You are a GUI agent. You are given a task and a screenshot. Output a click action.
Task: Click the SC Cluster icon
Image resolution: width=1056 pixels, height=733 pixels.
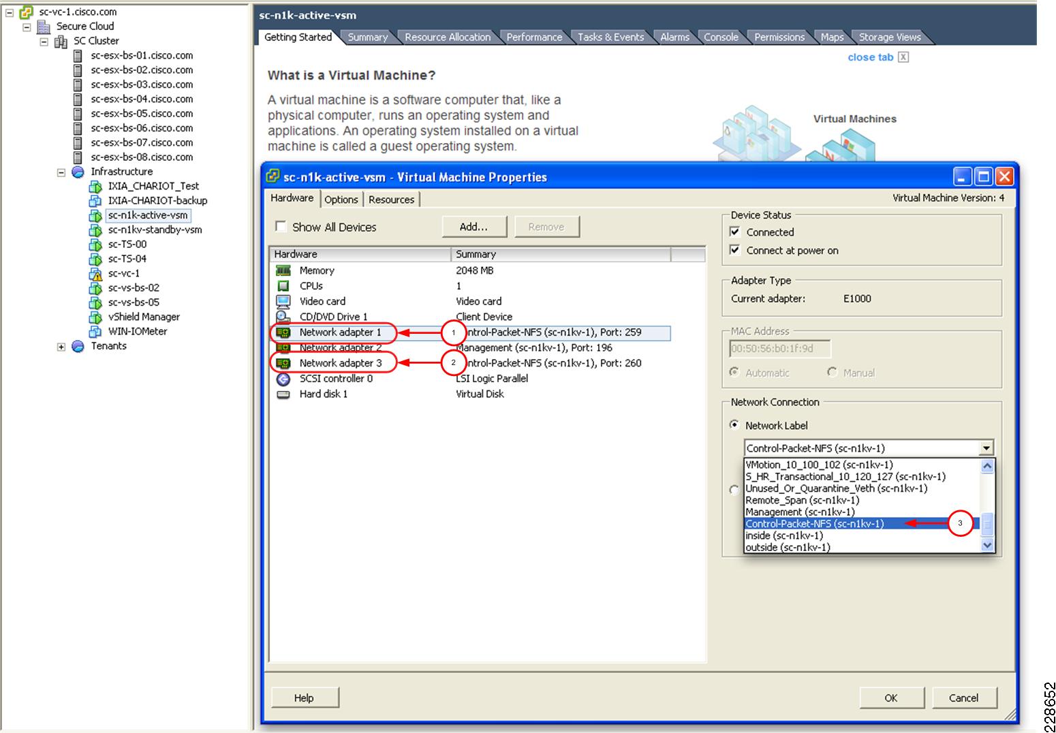[x=61, y=41]
